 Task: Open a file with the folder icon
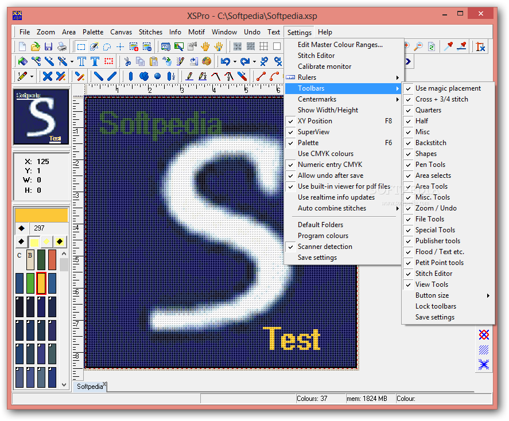tap(36, 46)
